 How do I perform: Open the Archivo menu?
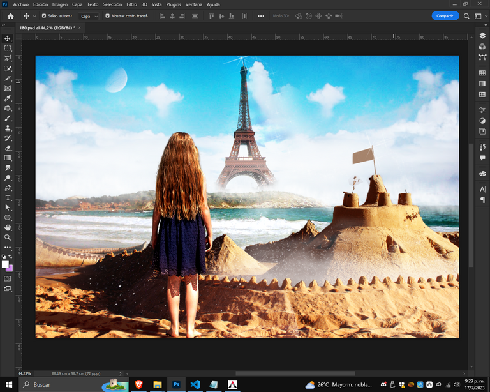coord(20,4)
